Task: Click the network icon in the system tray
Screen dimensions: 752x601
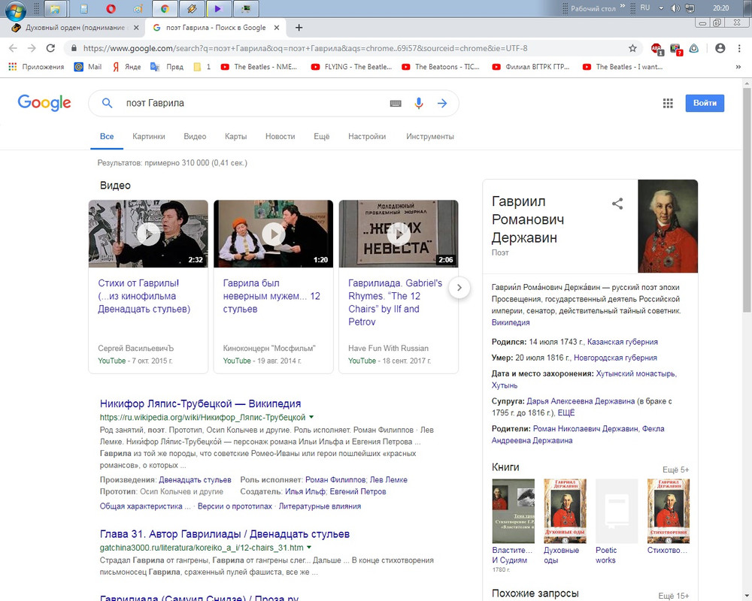Action: click(690, 8)
